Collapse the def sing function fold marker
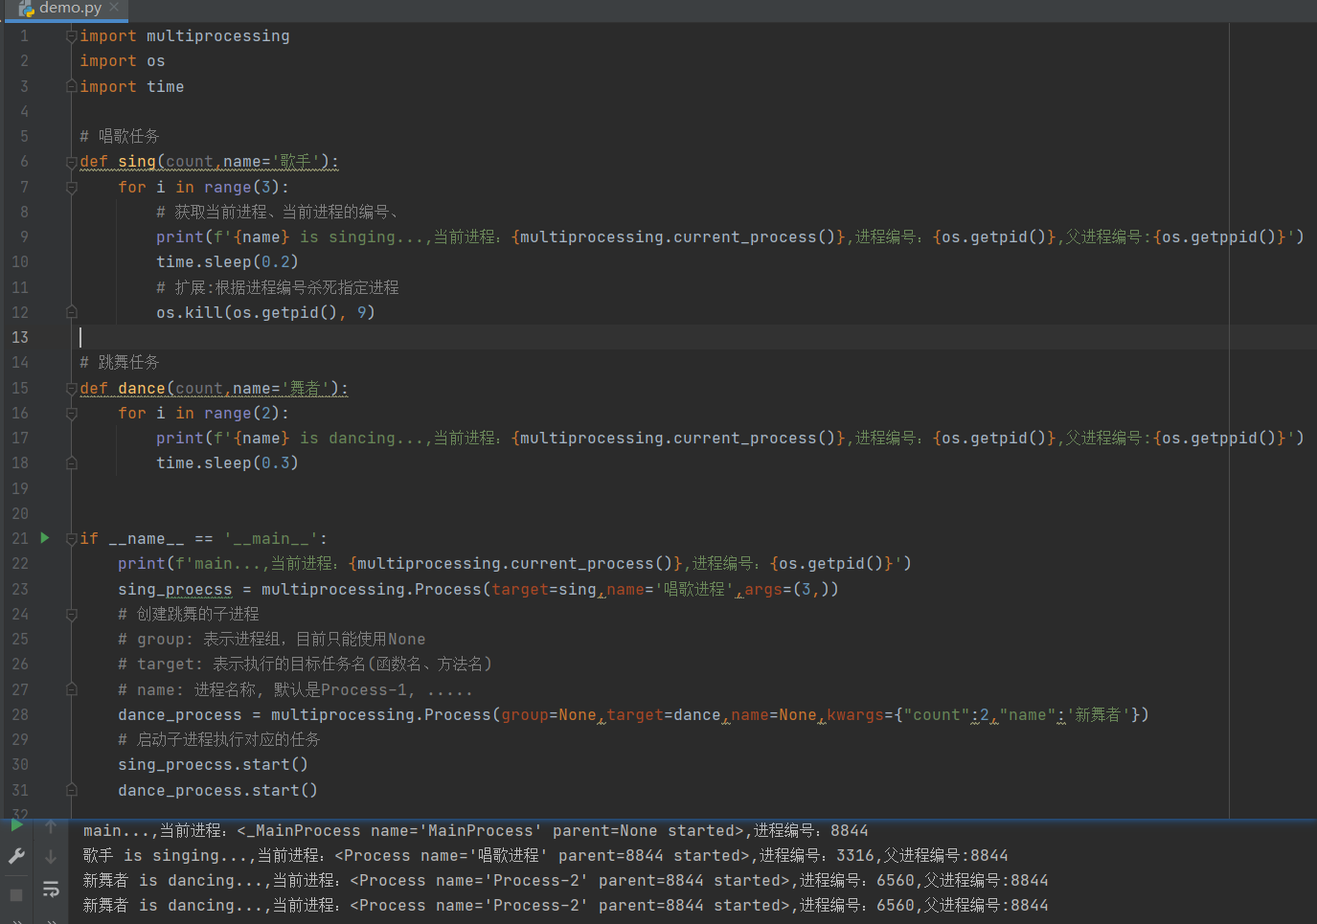Image resolution: width=1317 pixels, height=924 pixels. pyautogui.click(x=71, y=162)
